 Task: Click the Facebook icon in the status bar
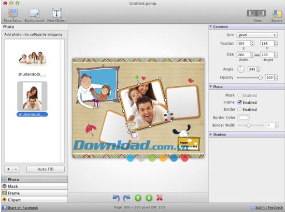(x=4, y=207)
